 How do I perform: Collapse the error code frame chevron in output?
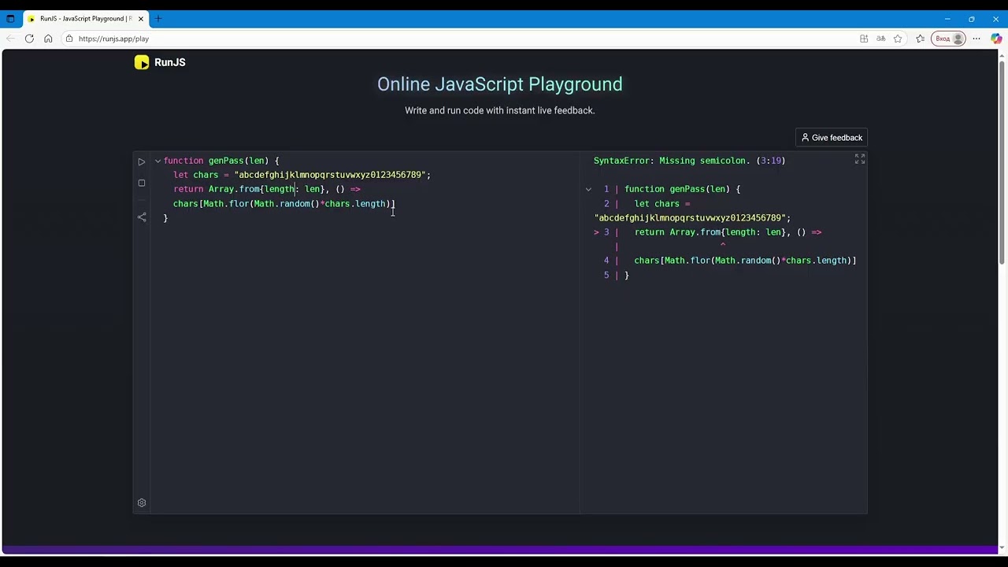pos(588,189)
